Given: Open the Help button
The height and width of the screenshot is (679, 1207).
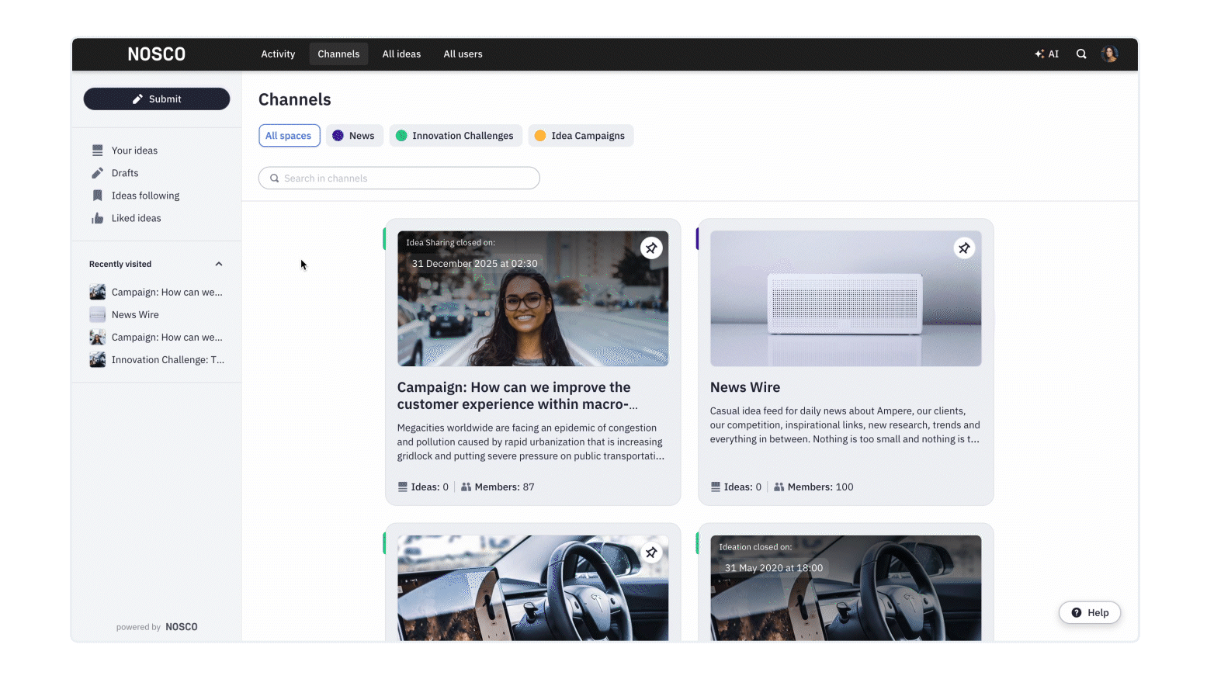Looking at the screenshot, I should (x=1090, y=612).
